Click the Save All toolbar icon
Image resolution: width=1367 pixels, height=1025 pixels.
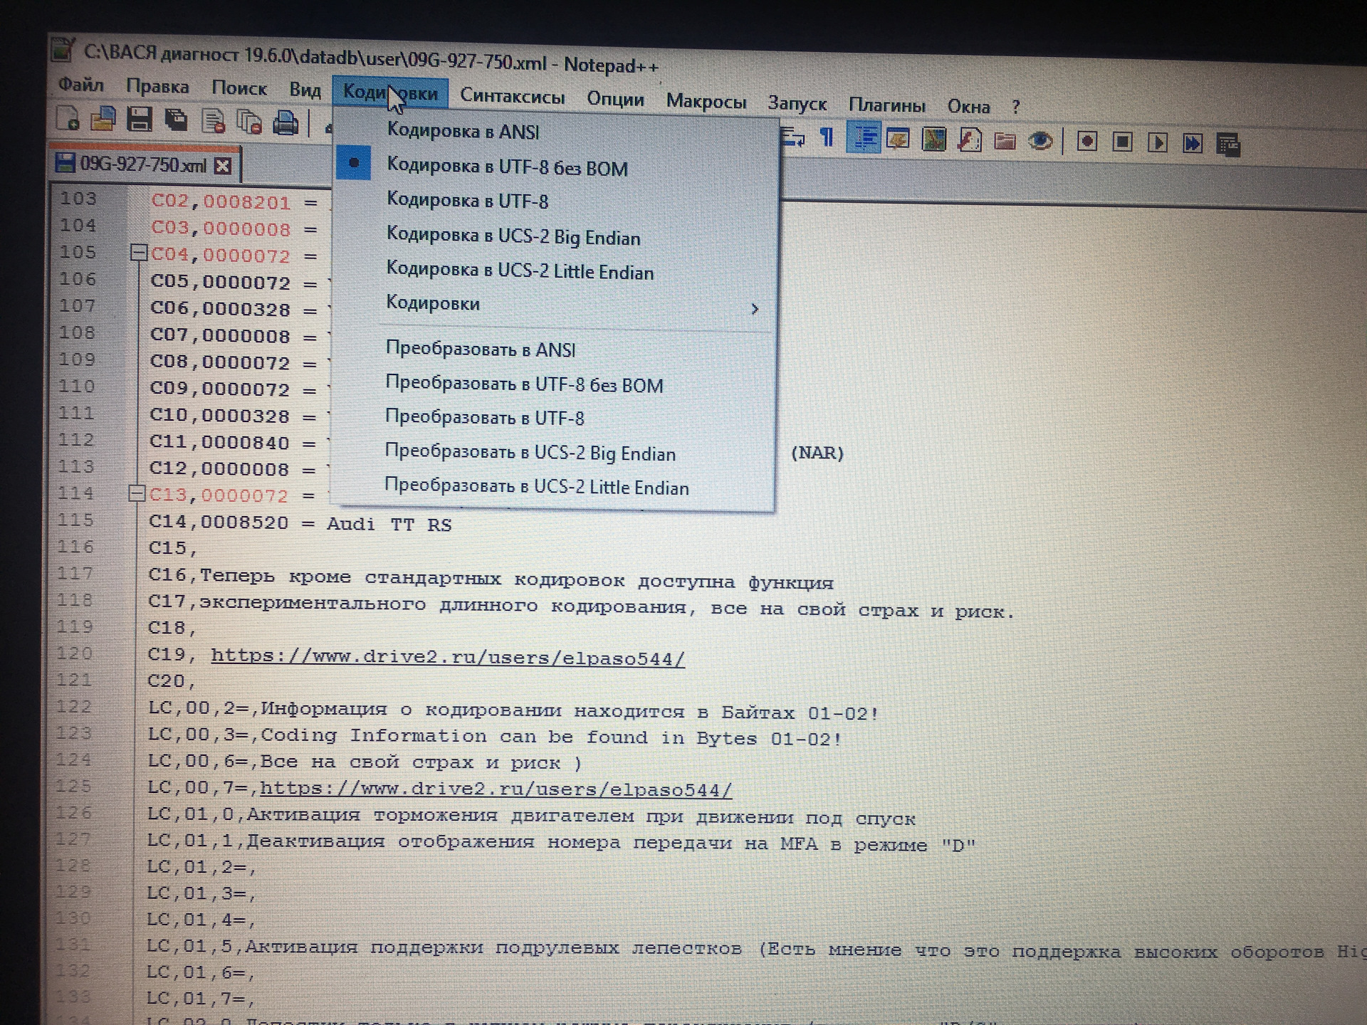tap(176, 120)
